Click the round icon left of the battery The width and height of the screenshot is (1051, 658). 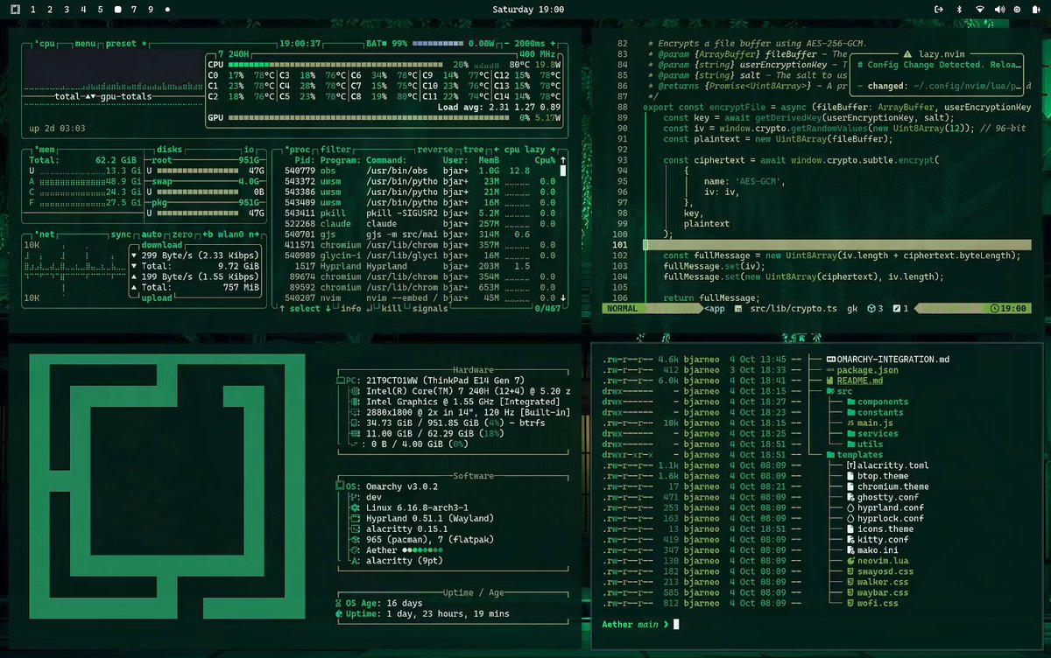point(1019,9)
